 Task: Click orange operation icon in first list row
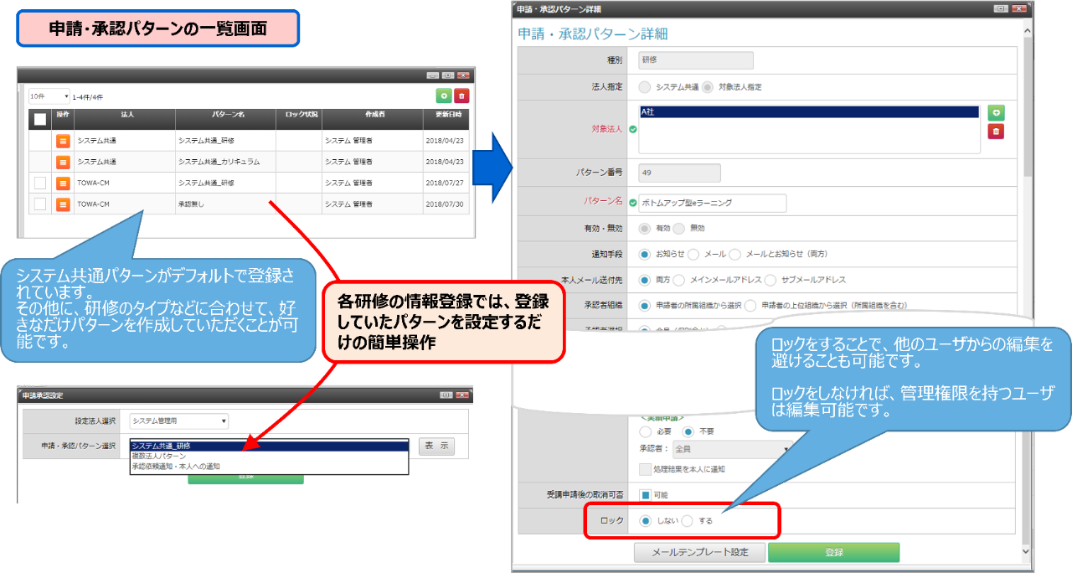point(63,141)
